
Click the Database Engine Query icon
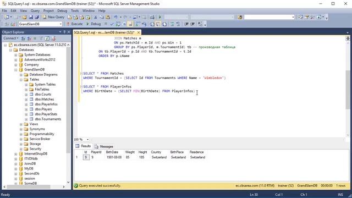(x=70, y=17)
